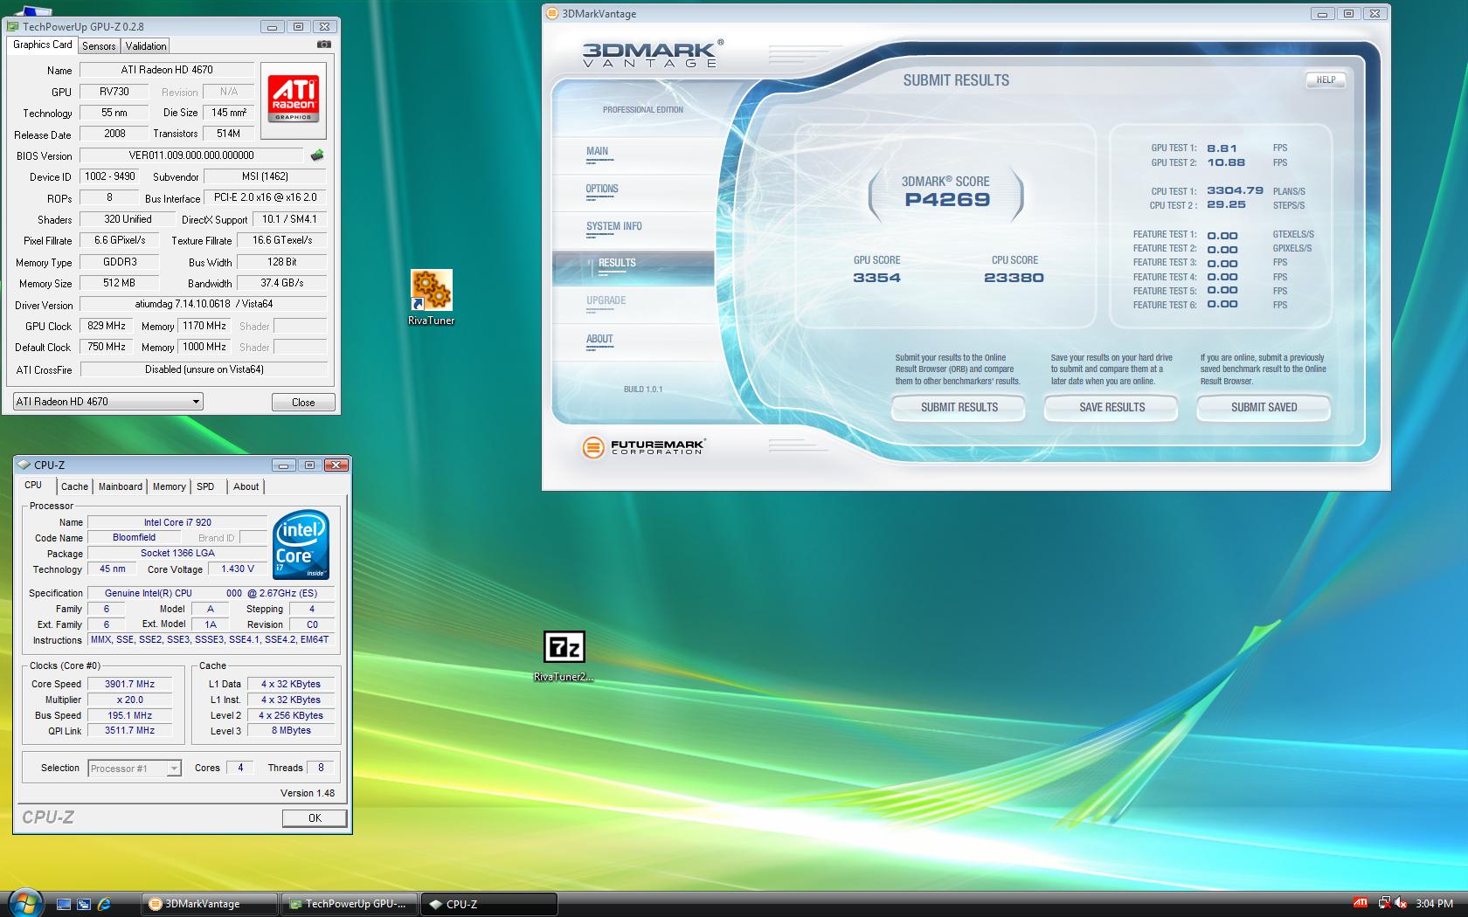Click the GPU-Z screenshot camera icon
This screenshot has width=1468, height=917.
323,45
